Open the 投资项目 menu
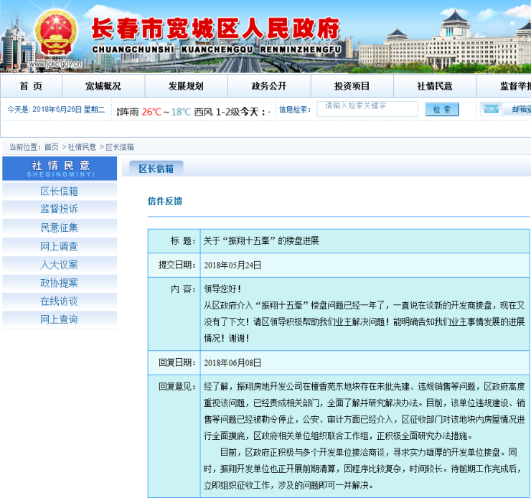 pos(352,86)
